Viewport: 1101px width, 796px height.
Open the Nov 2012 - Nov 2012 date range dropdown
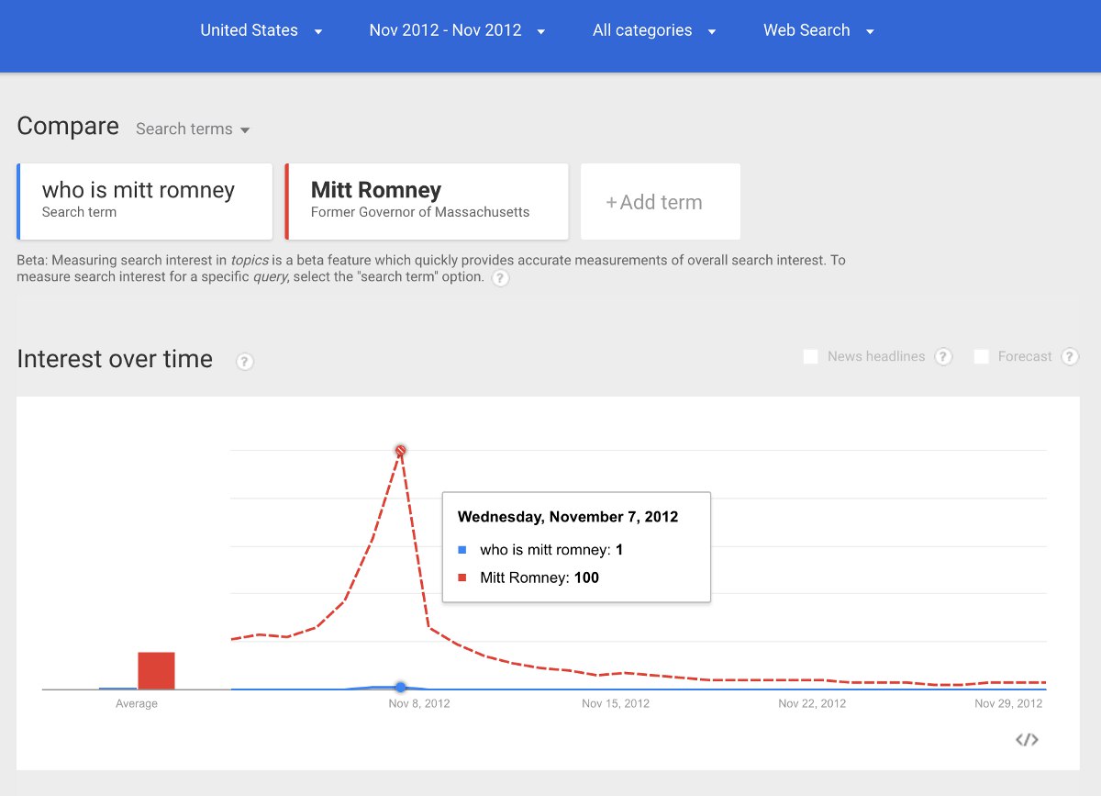click(x=457, y=30)
